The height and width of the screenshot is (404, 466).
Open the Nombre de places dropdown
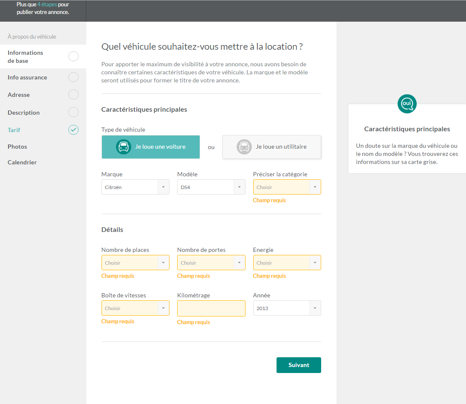135,263
